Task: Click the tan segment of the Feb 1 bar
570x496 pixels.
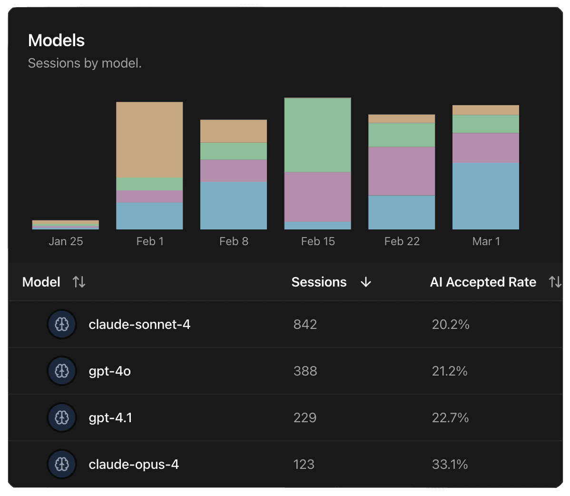Action: click(x=149, y=140)
